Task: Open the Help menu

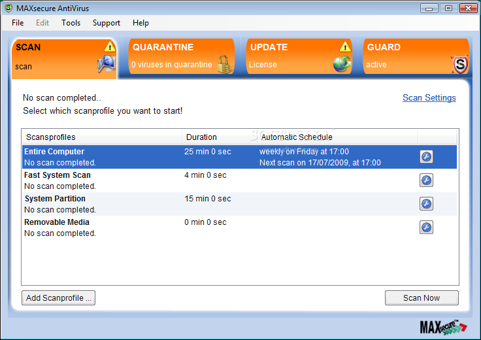Action: coord(141,23)
